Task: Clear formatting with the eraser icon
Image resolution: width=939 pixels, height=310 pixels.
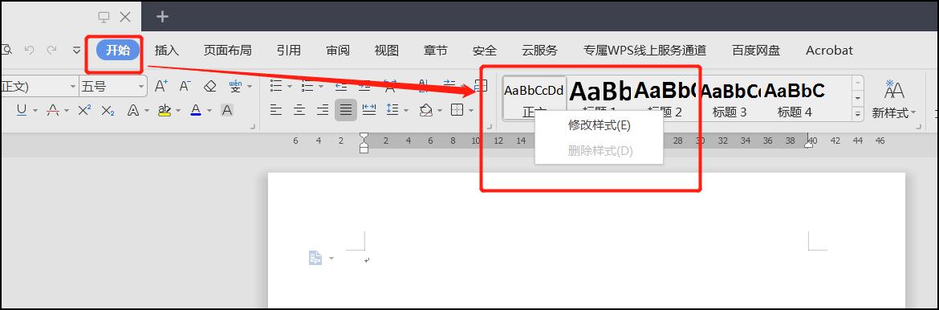Action: (209, 87)
